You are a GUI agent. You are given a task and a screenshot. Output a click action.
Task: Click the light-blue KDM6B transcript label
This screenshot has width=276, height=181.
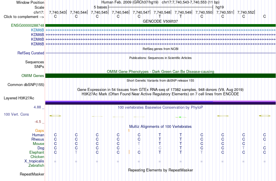tap(37, 30)
